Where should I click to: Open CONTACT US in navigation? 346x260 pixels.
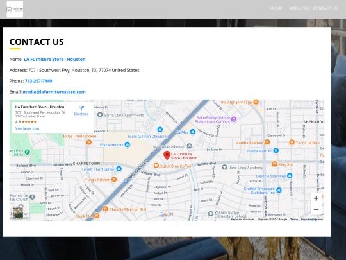click(x=325, y=8)
